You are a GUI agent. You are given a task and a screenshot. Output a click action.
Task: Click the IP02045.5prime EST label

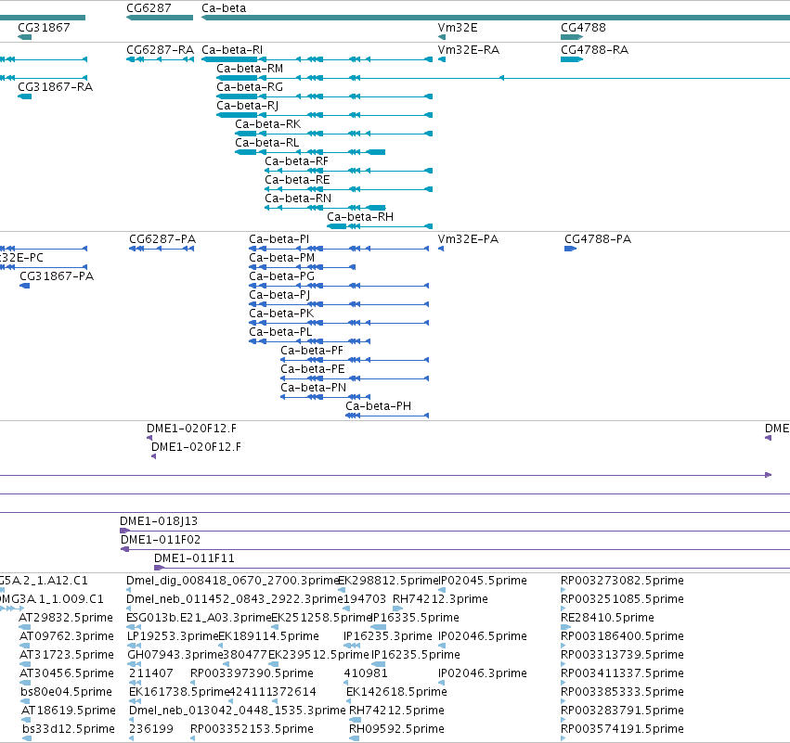[x=483, y=581]
